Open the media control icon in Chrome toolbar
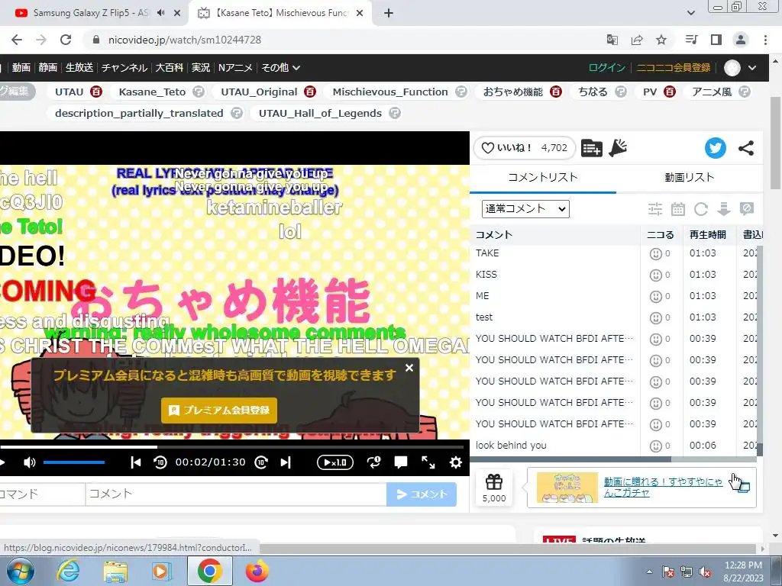The height and width of the screenshot is (586, 782). pyautogui.click(x=691, y=40)
